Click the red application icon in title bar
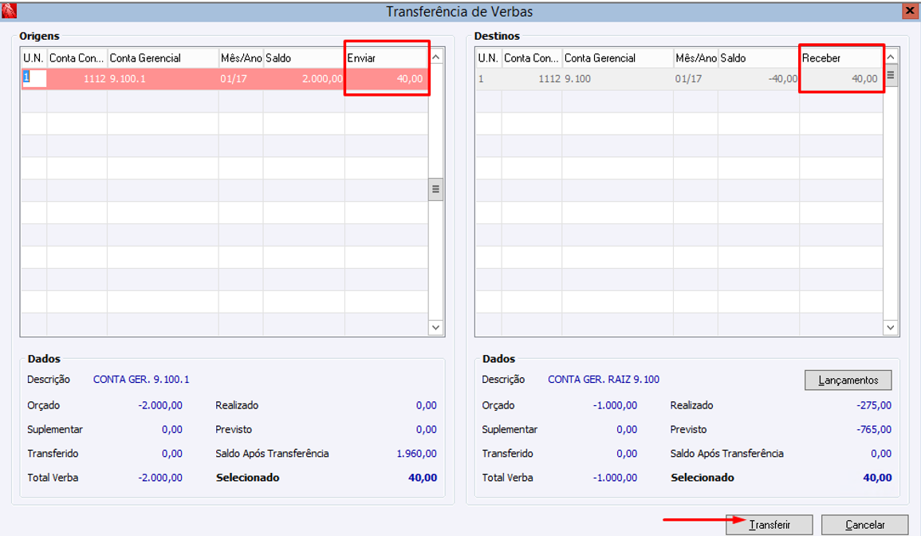The height and width of the screenshot is (536, 921). [x=9, y=10]
